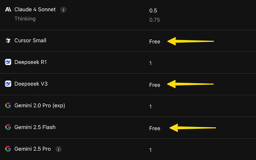Click the Deepseek V3 whale icon
The height and width of the screenshot is (160, 256).
coord(8,84)
